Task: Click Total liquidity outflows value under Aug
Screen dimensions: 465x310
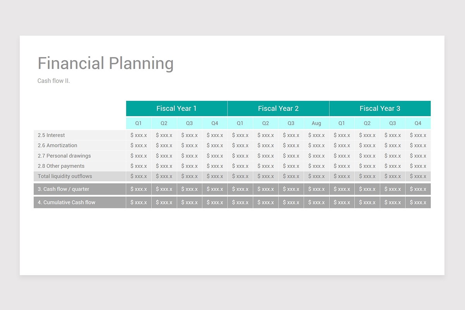Action: [x=316, y=176]
